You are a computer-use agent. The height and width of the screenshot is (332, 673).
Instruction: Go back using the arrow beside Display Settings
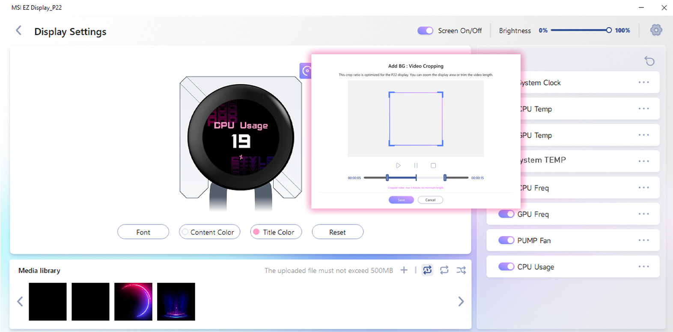pyautogui.click(x=19, y=30)
